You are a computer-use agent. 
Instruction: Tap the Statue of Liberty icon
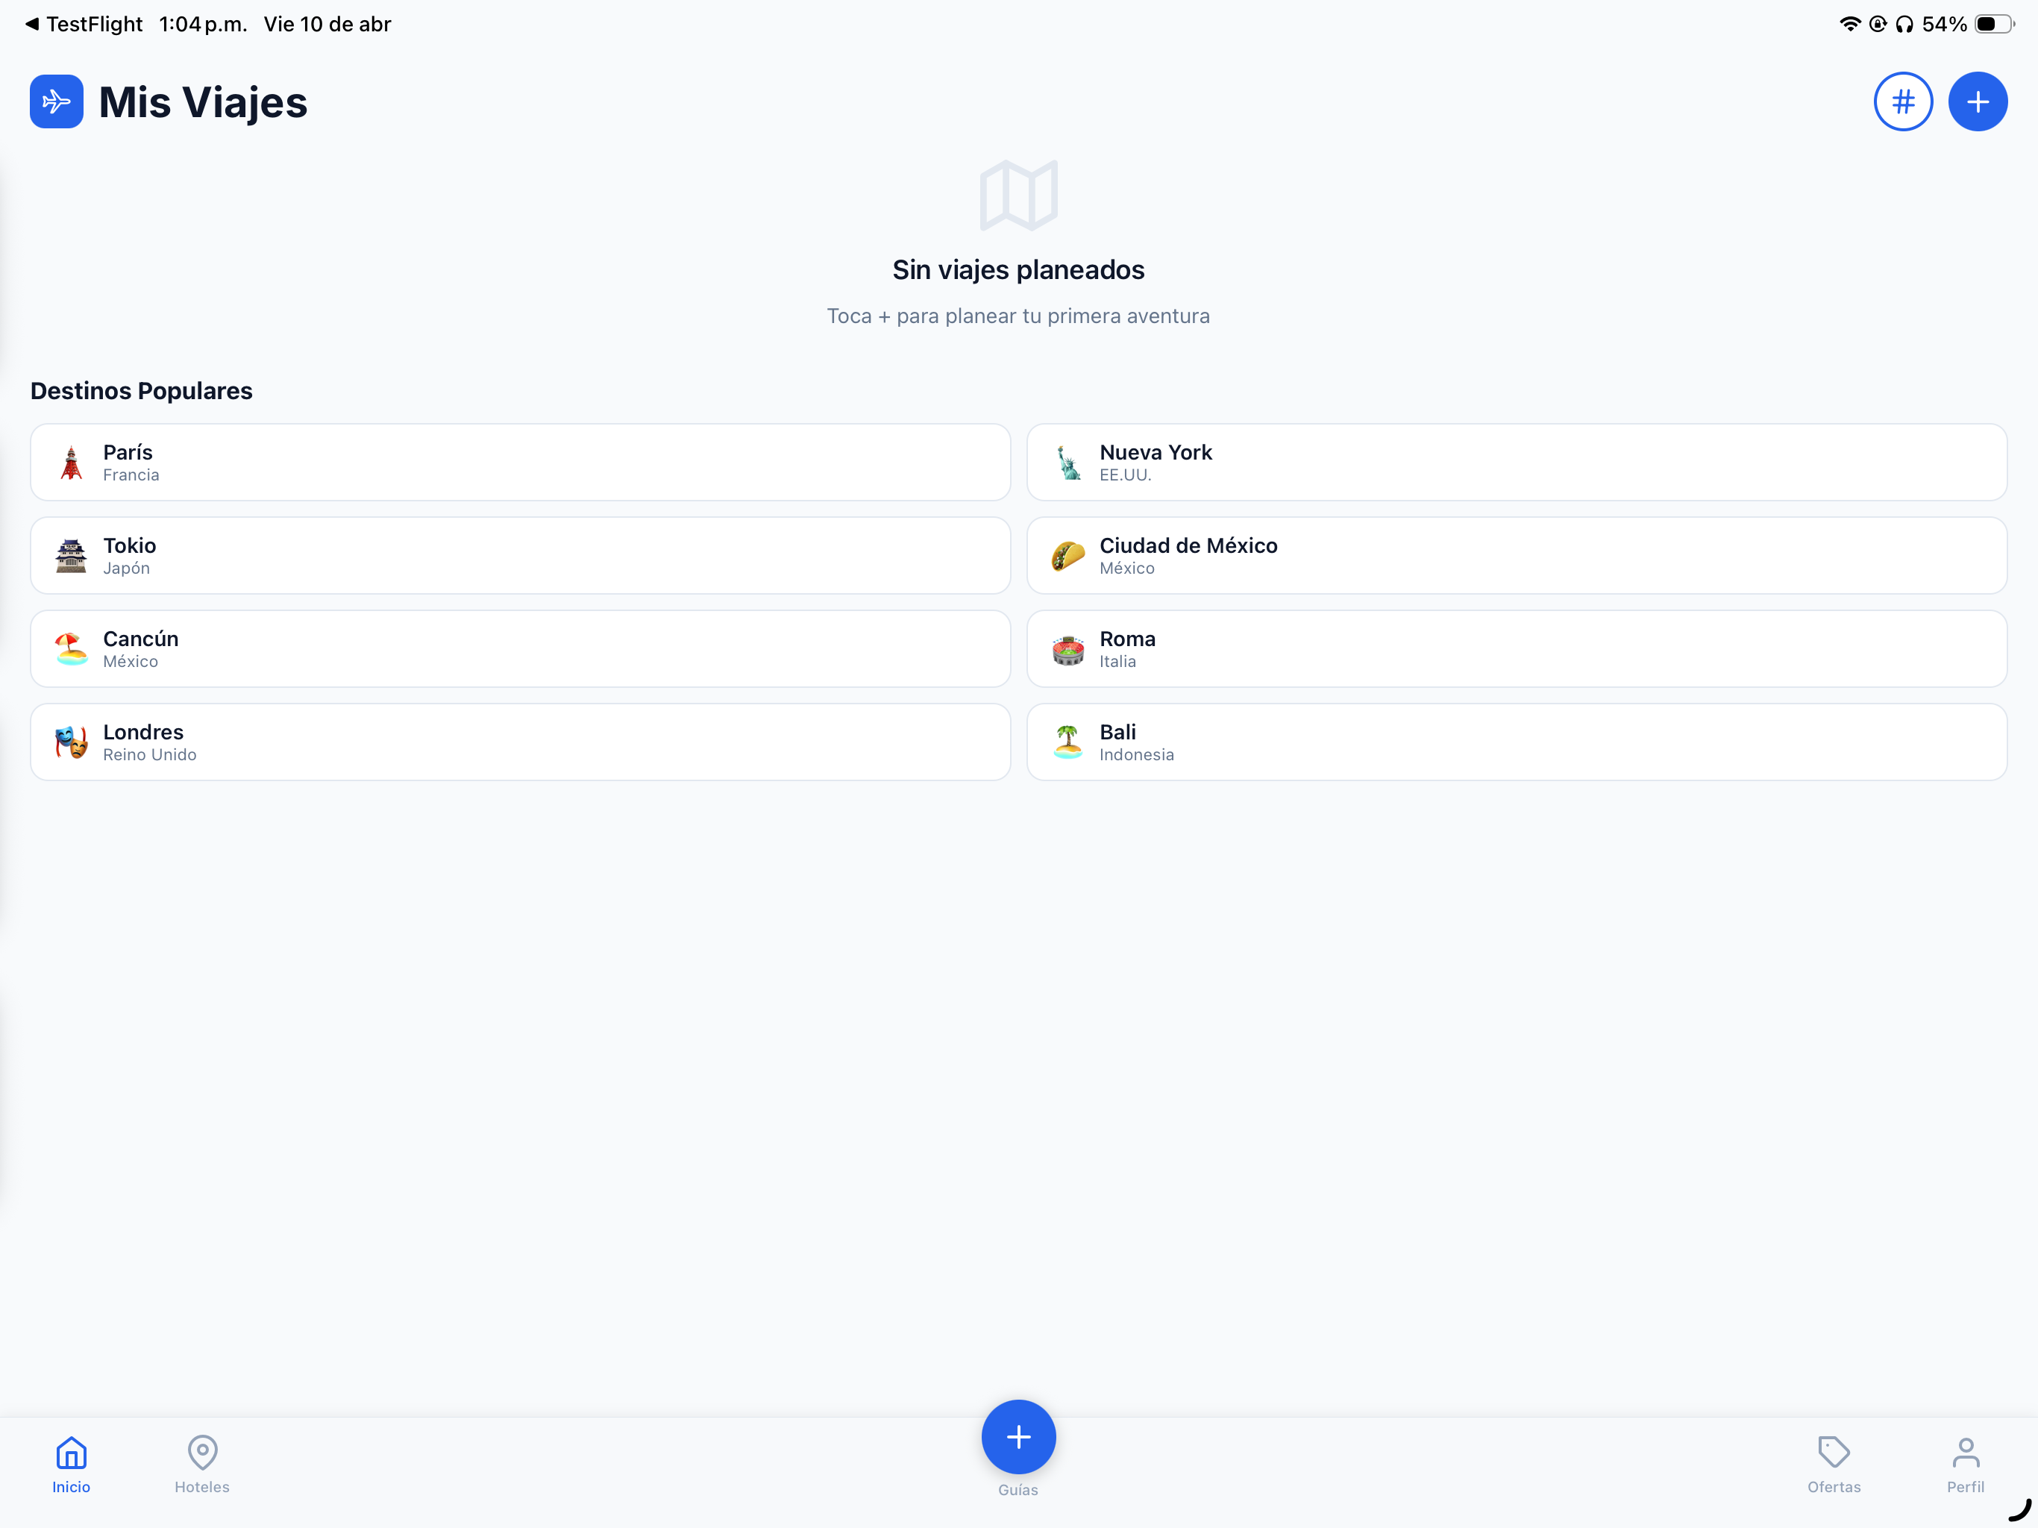[x=1067, y=463]
